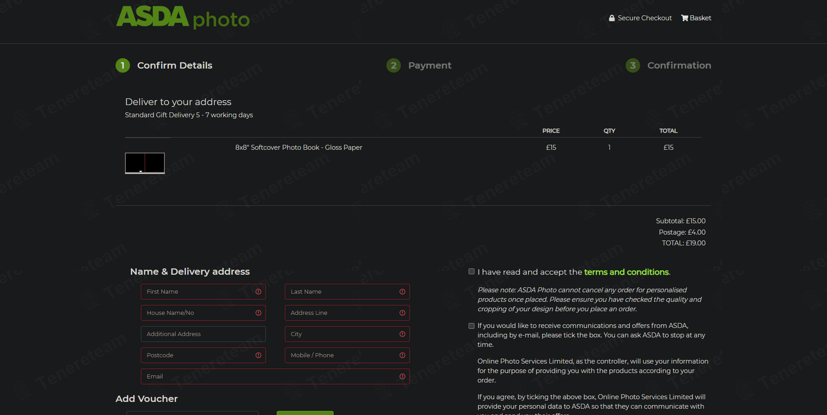
Task: Select step 1 circle for Confirm Details
Action: [x=123, y=65]
